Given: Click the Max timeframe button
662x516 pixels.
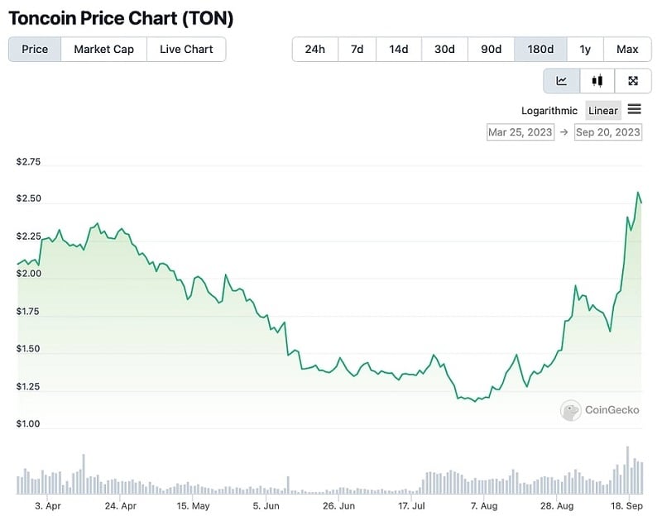Looking at the screenshot, I should [627, 49].
